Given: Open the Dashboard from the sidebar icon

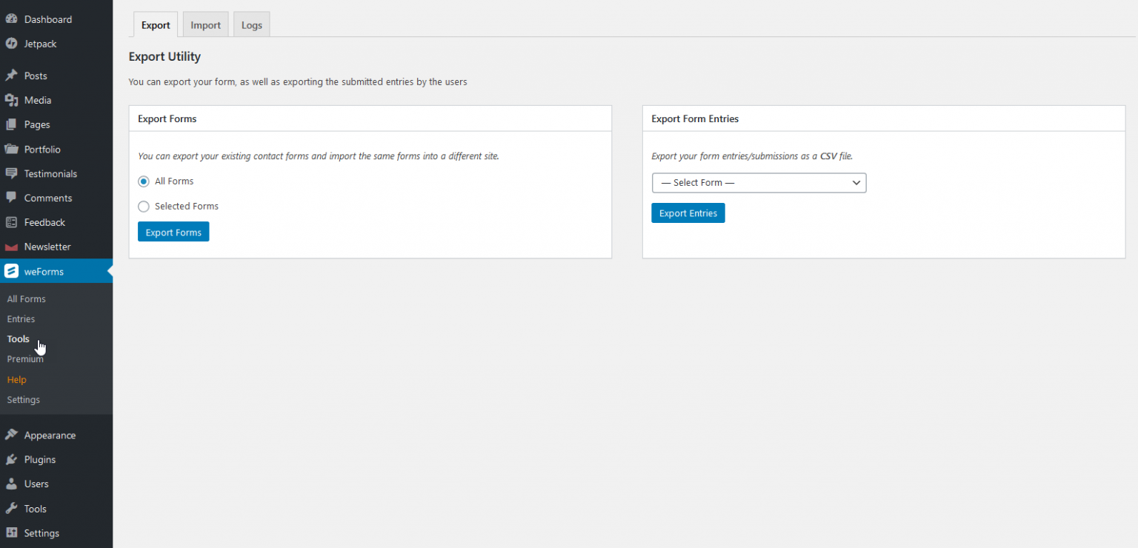Looking at the screenshot, I should [12, 19].
